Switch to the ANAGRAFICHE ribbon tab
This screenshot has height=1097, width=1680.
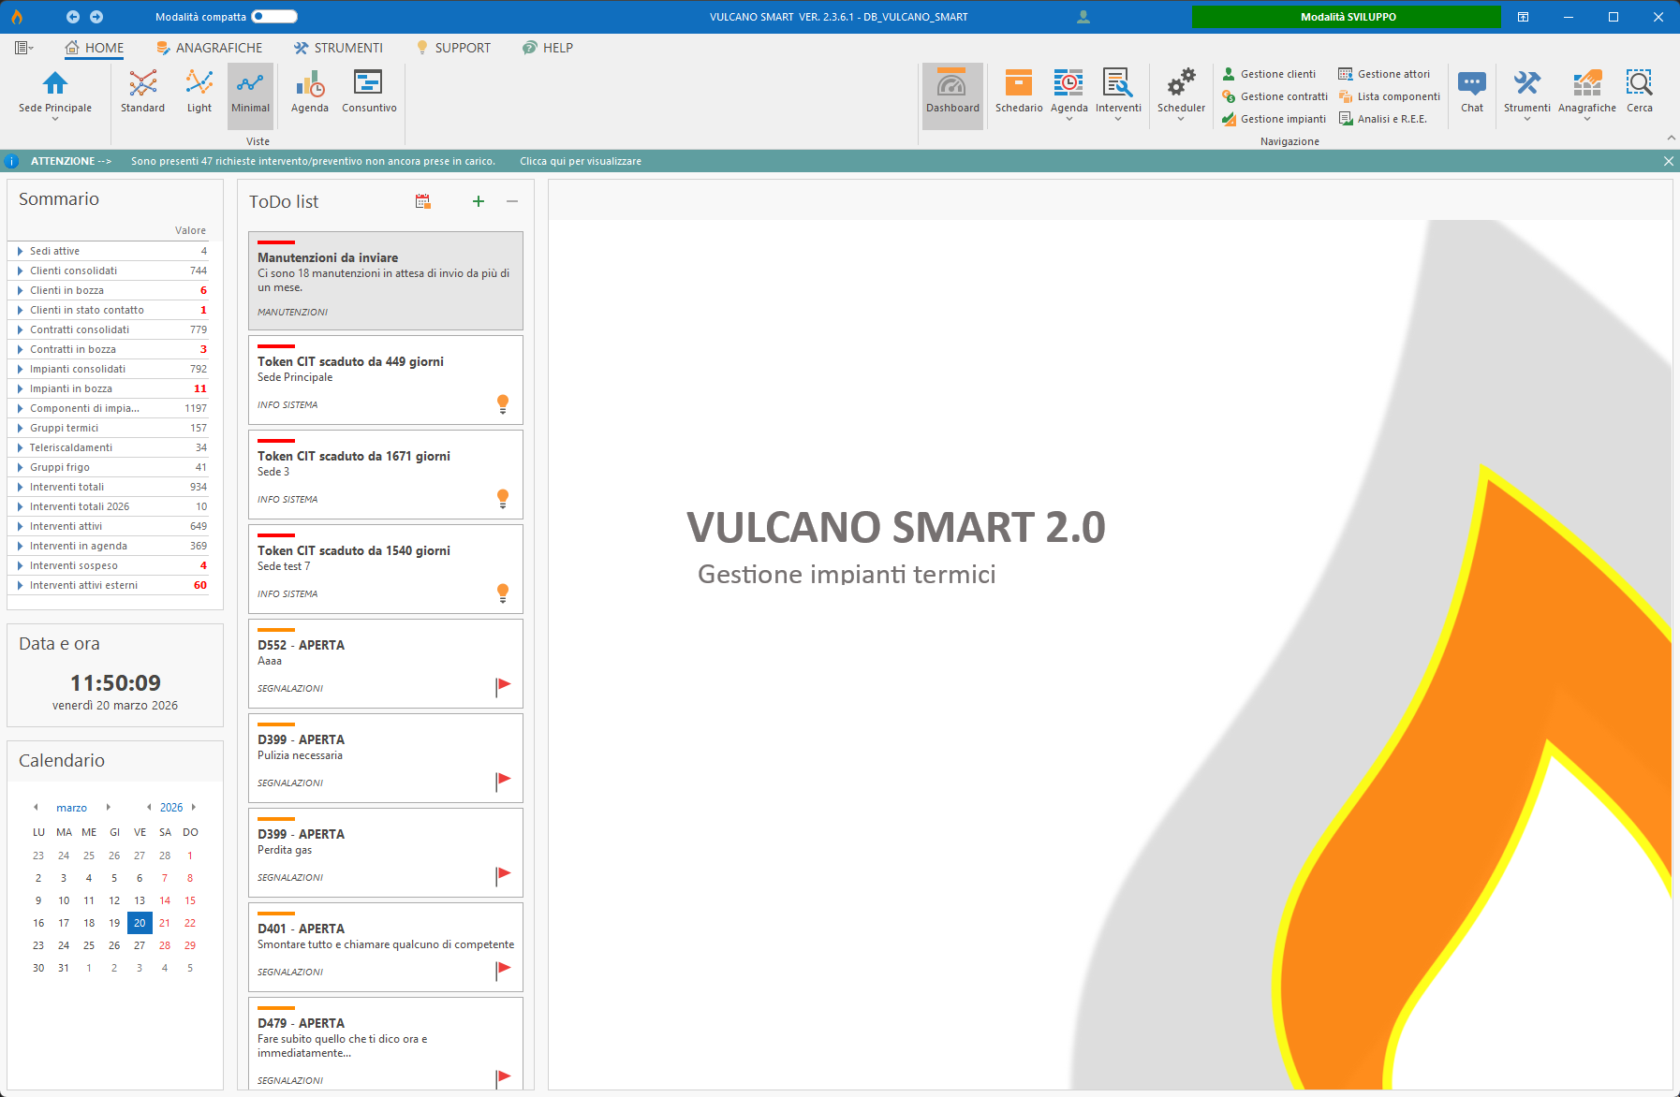pyautogui.click(x=208, y=47)
